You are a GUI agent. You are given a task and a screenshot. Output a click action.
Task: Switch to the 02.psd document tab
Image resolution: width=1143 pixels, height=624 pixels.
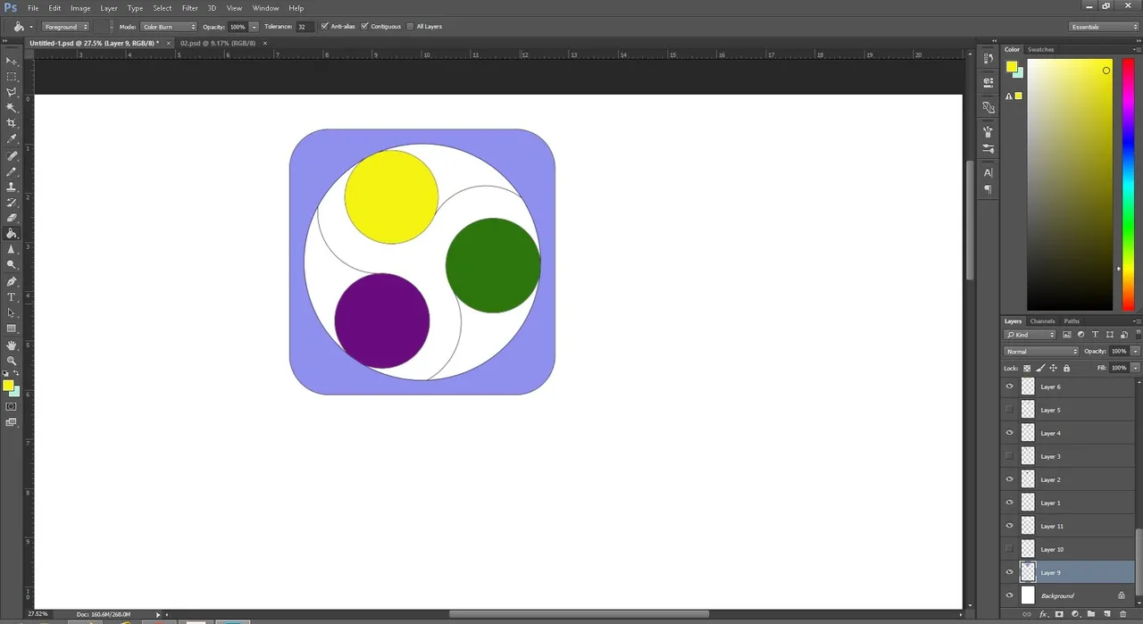click(x=218, y=43)
